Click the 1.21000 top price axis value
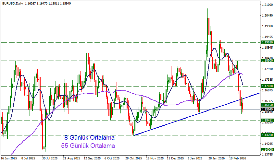Viewport: 275px width, 162px height. click(267, 5)
